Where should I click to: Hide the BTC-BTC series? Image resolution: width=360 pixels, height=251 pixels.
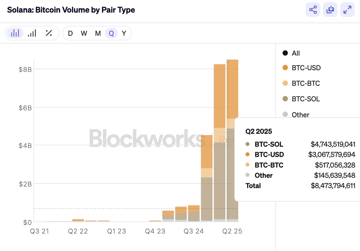306,83
